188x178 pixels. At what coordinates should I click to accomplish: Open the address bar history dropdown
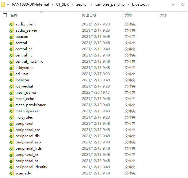point(173,5)
